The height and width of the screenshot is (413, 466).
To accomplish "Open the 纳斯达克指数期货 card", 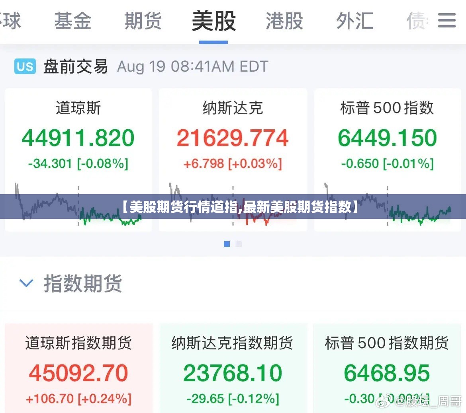I will [x=233, y=368].
